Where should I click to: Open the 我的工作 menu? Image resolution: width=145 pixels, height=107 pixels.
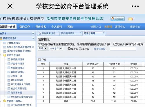coord(25,27)
